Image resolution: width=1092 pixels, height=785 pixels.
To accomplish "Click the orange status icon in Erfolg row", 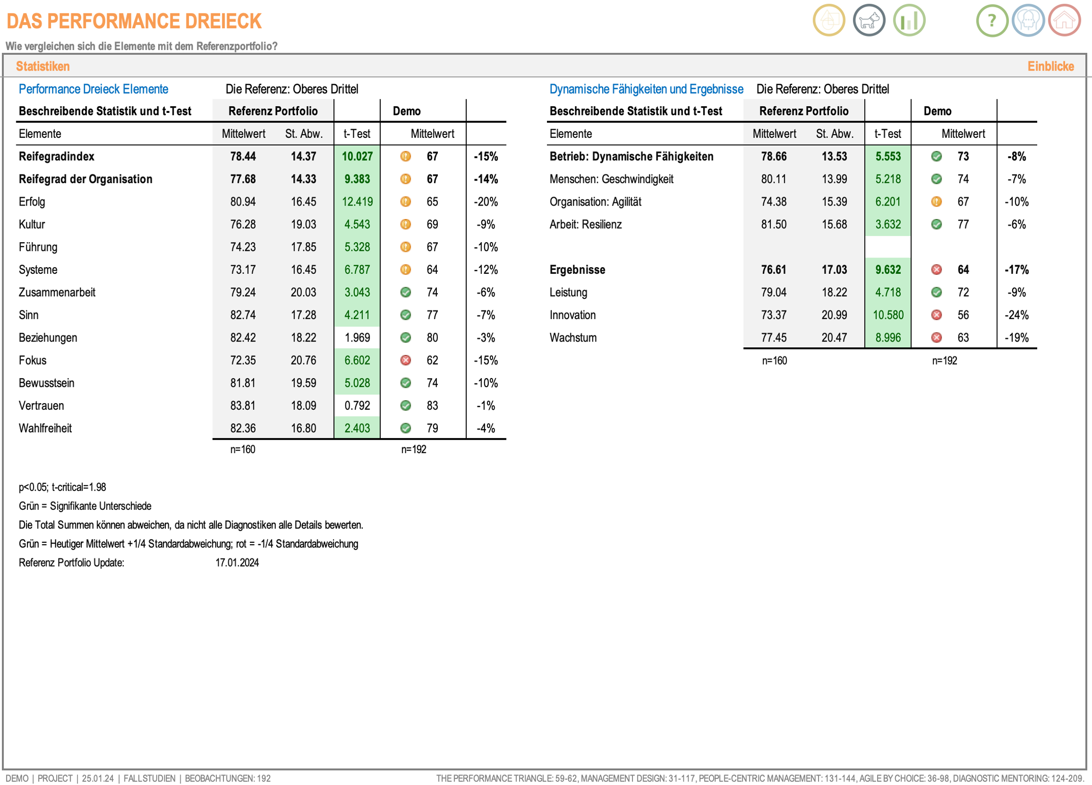I will click(x=406, y=202).
